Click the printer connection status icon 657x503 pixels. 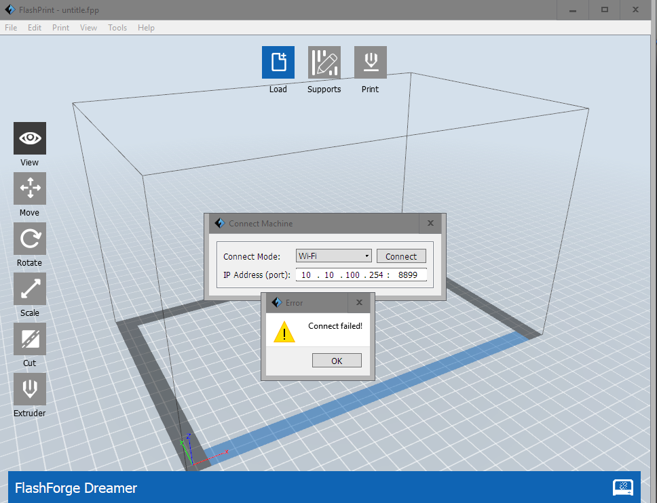click(623, 487)
